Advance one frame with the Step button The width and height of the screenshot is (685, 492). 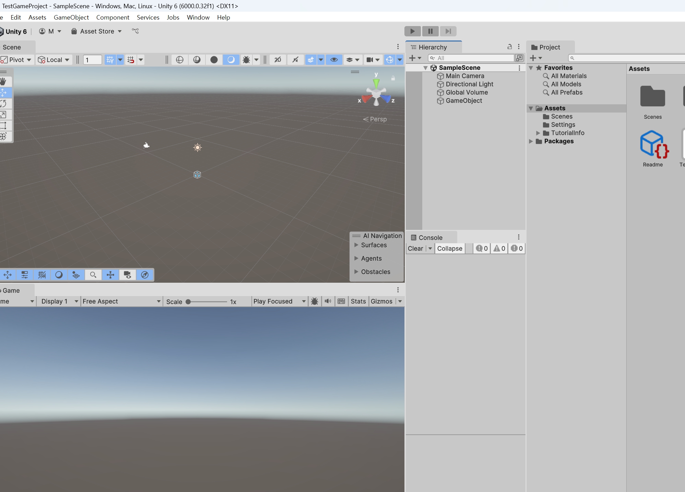click(x=448, y=31)
